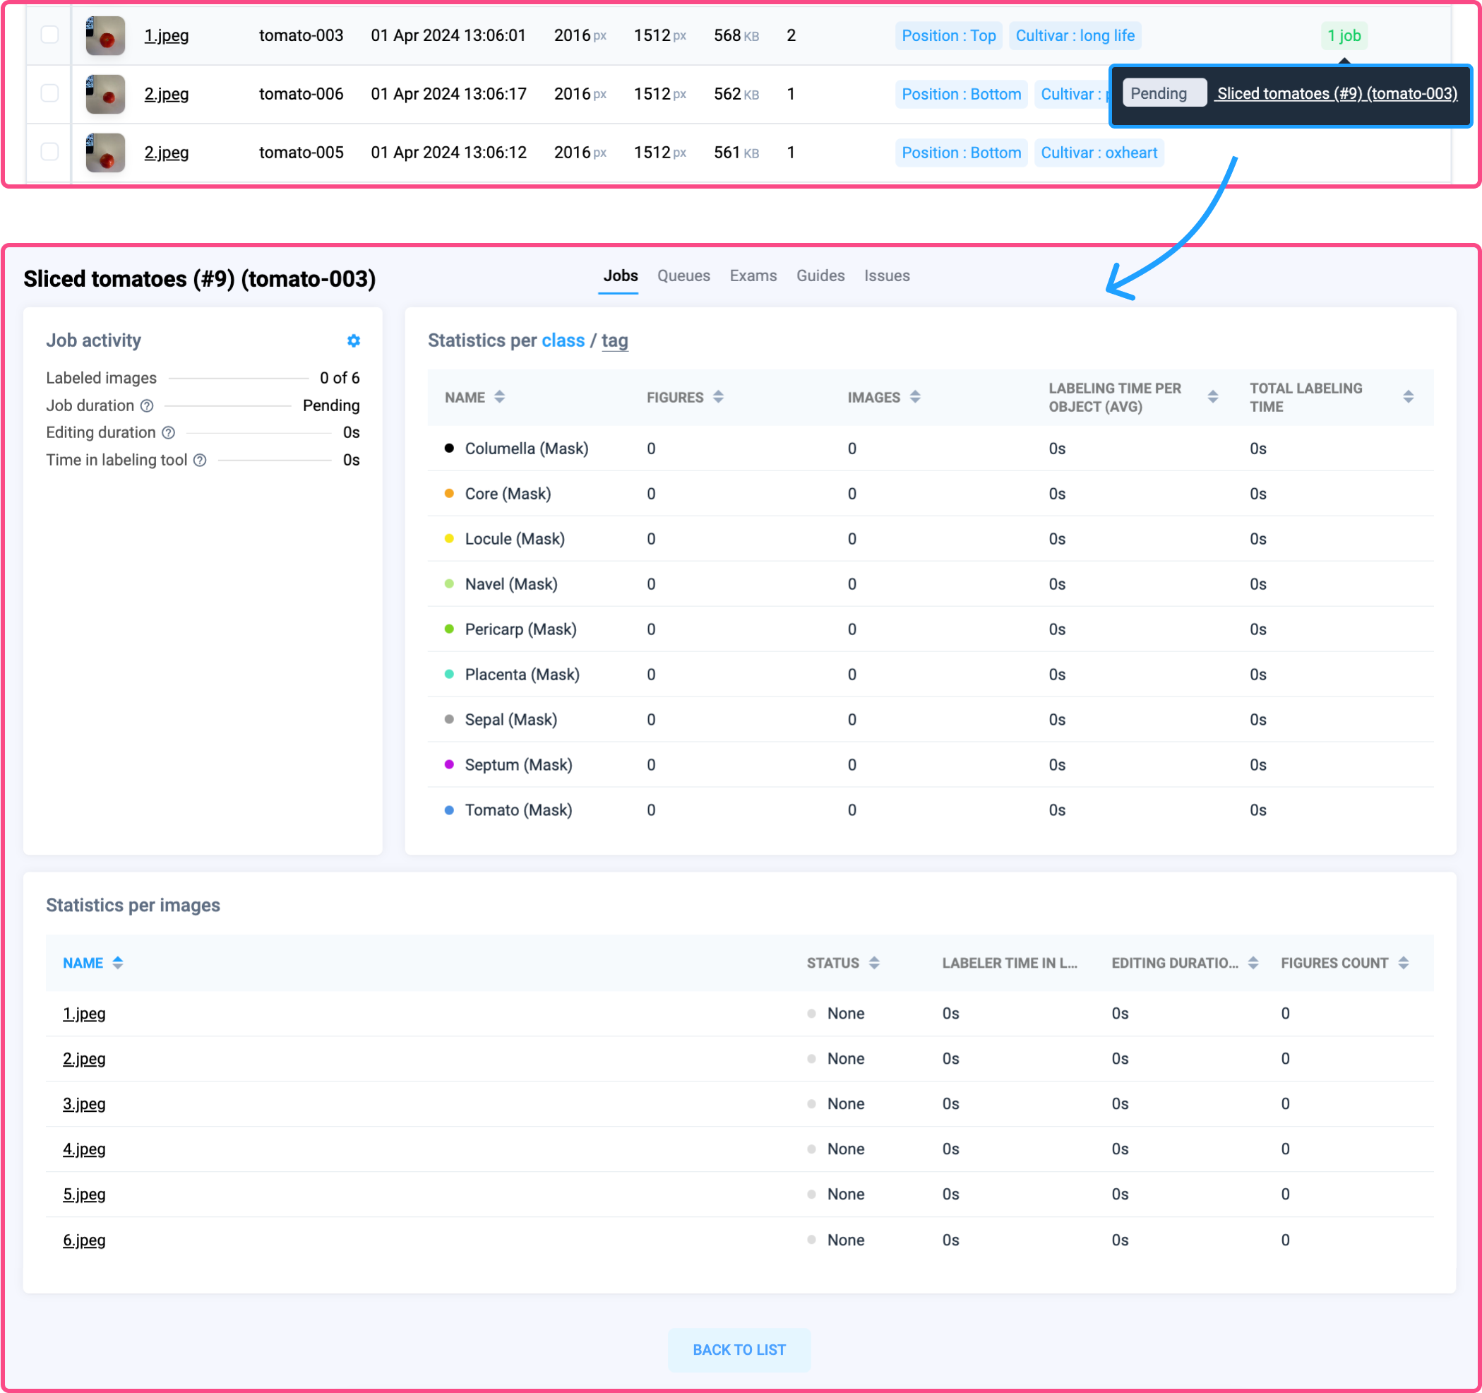Check the tomato-003 row checkbox

49,35
